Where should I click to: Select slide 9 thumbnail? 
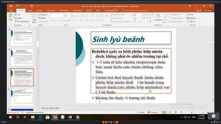[22, 57]
